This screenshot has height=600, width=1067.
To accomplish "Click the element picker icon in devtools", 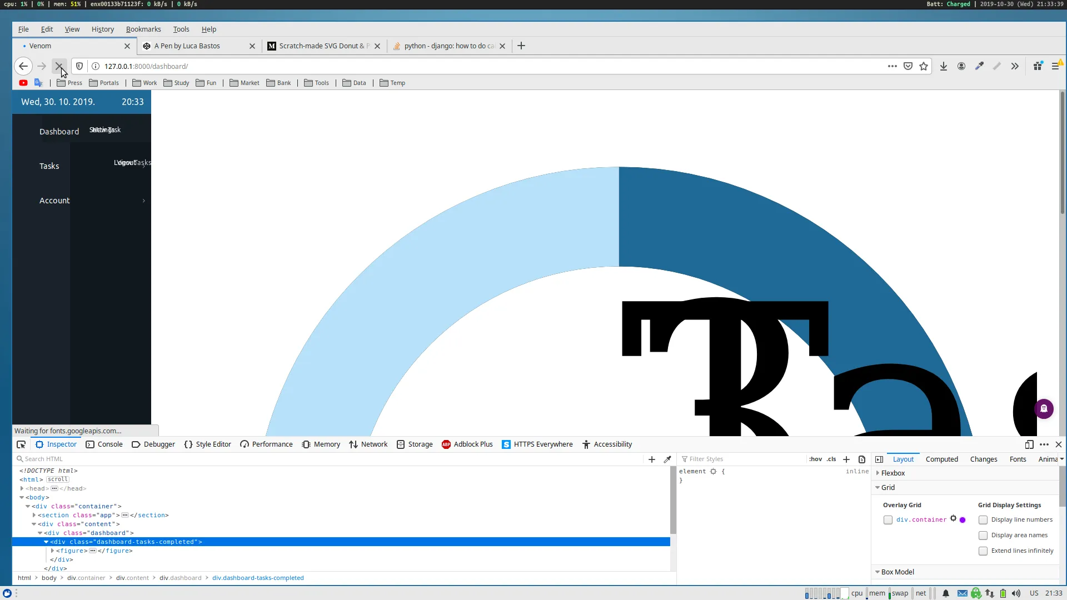I will (21, 444).
